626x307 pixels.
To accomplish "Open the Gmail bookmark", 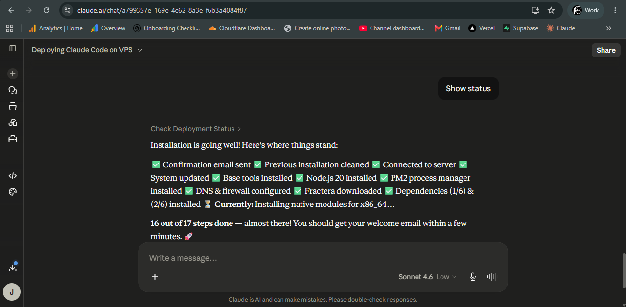I will [447, 28].
